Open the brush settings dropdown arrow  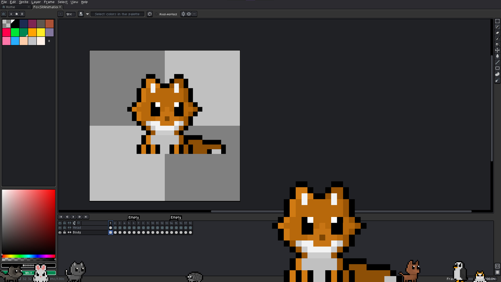point(87,14)
